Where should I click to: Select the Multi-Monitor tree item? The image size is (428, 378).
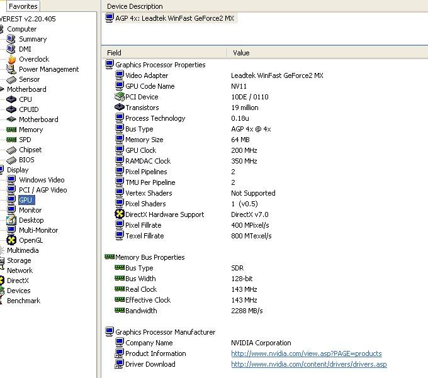39,230
